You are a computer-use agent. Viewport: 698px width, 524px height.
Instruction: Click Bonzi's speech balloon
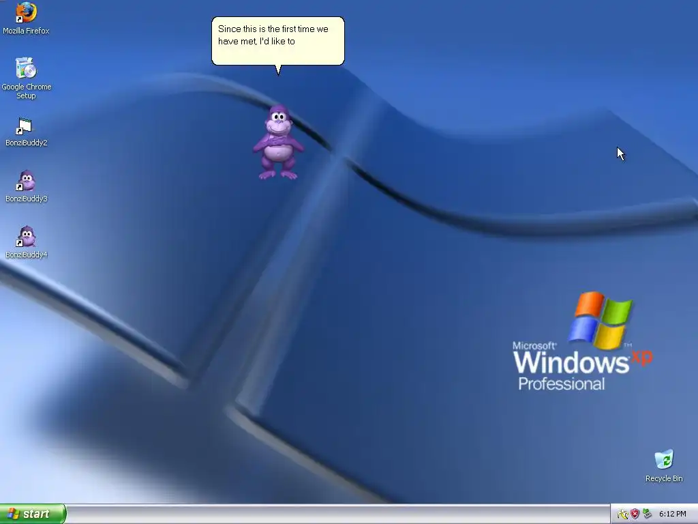coord(278,42)
